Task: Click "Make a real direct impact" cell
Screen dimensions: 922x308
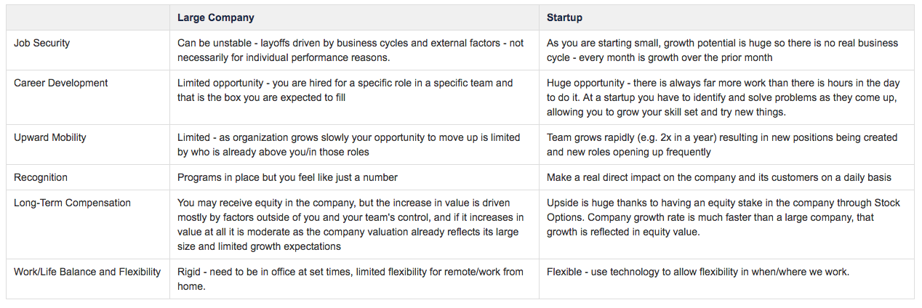Action: click(x=718, y=177)
